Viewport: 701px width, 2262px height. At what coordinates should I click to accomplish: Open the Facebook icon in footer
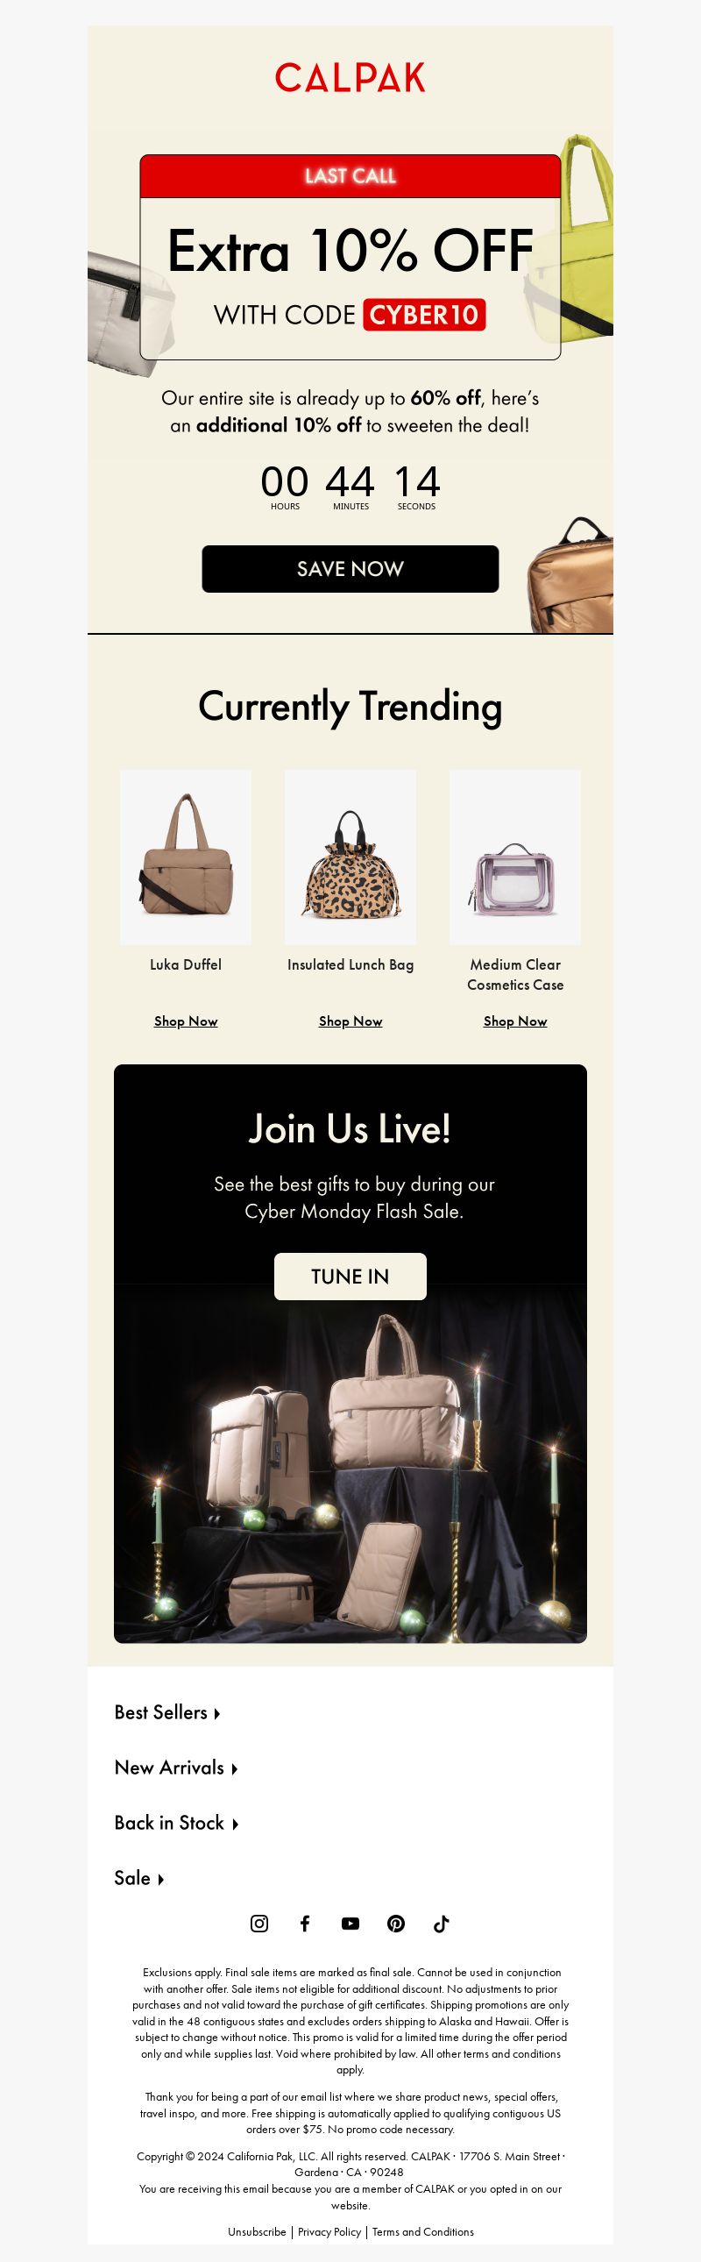click(304, 1923)
